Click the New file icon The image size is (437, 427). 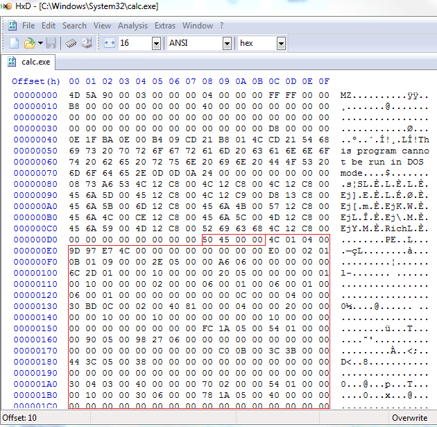coord(14,43)
